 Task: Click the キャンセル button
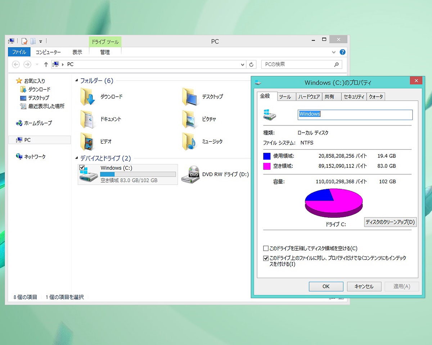pos(364,286)
